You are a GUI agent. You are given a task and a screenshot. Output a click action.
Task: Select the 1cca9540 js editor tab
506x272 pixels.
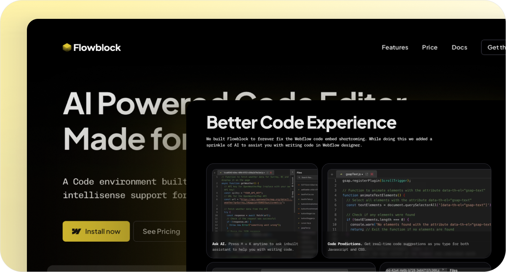[x=246, y=173]
